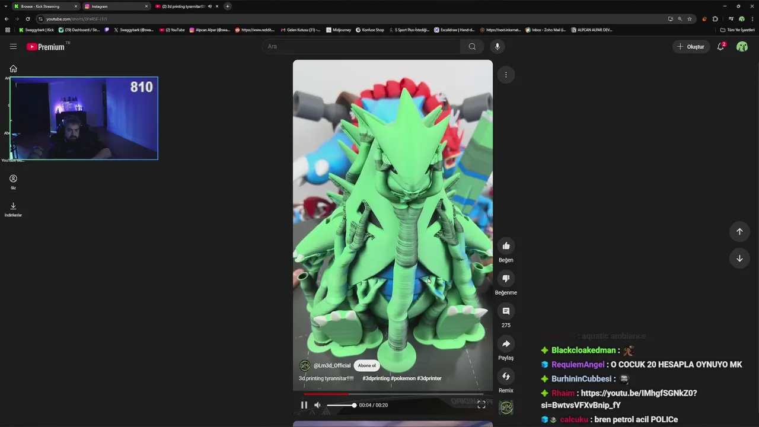
Task: Open the İndirilenler downloads sidebar item
Action: coord(13,209)
